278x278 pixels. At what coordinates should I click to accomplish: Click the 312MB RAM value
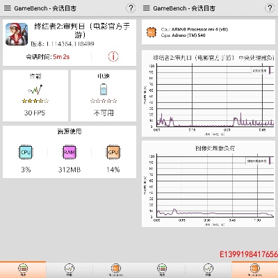point(69,170)
